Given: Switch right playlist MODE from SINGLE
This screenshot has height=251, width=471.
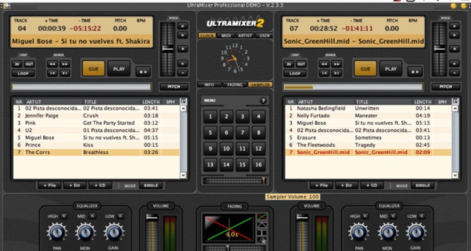Looking at the screenshot, I should pos(423,185).
